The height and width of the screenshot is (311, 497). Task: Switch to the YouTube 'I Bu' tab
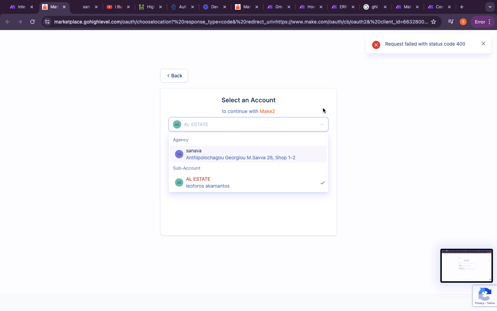click(x=118, y=7)
